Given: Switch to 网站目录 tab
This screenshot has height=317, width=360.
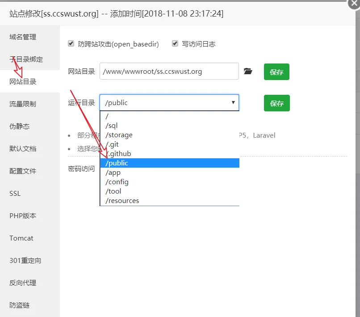Looking at the screenshot, I should coord(30,81).
